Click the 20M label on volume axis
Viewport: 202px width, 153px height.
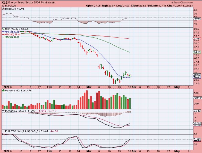pyautogui.click(x=196, y=104)
